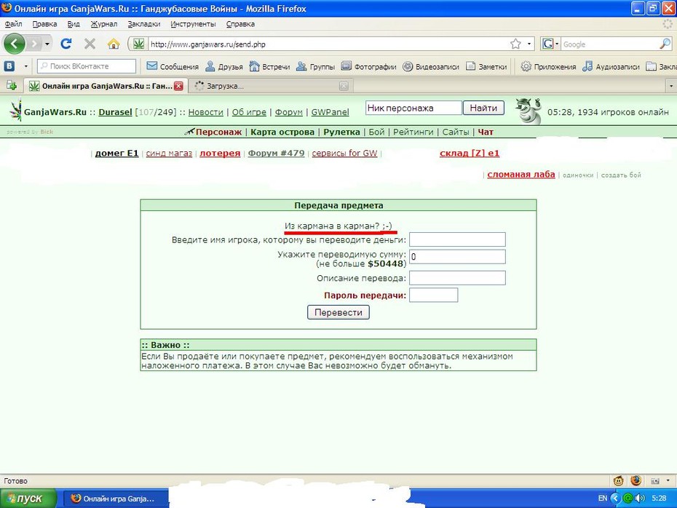Image resolution: width=677 pixels, height=508 pixels.
Task: Click the transfer amount field
Action: pyautogui.click(x=457, y=257)
